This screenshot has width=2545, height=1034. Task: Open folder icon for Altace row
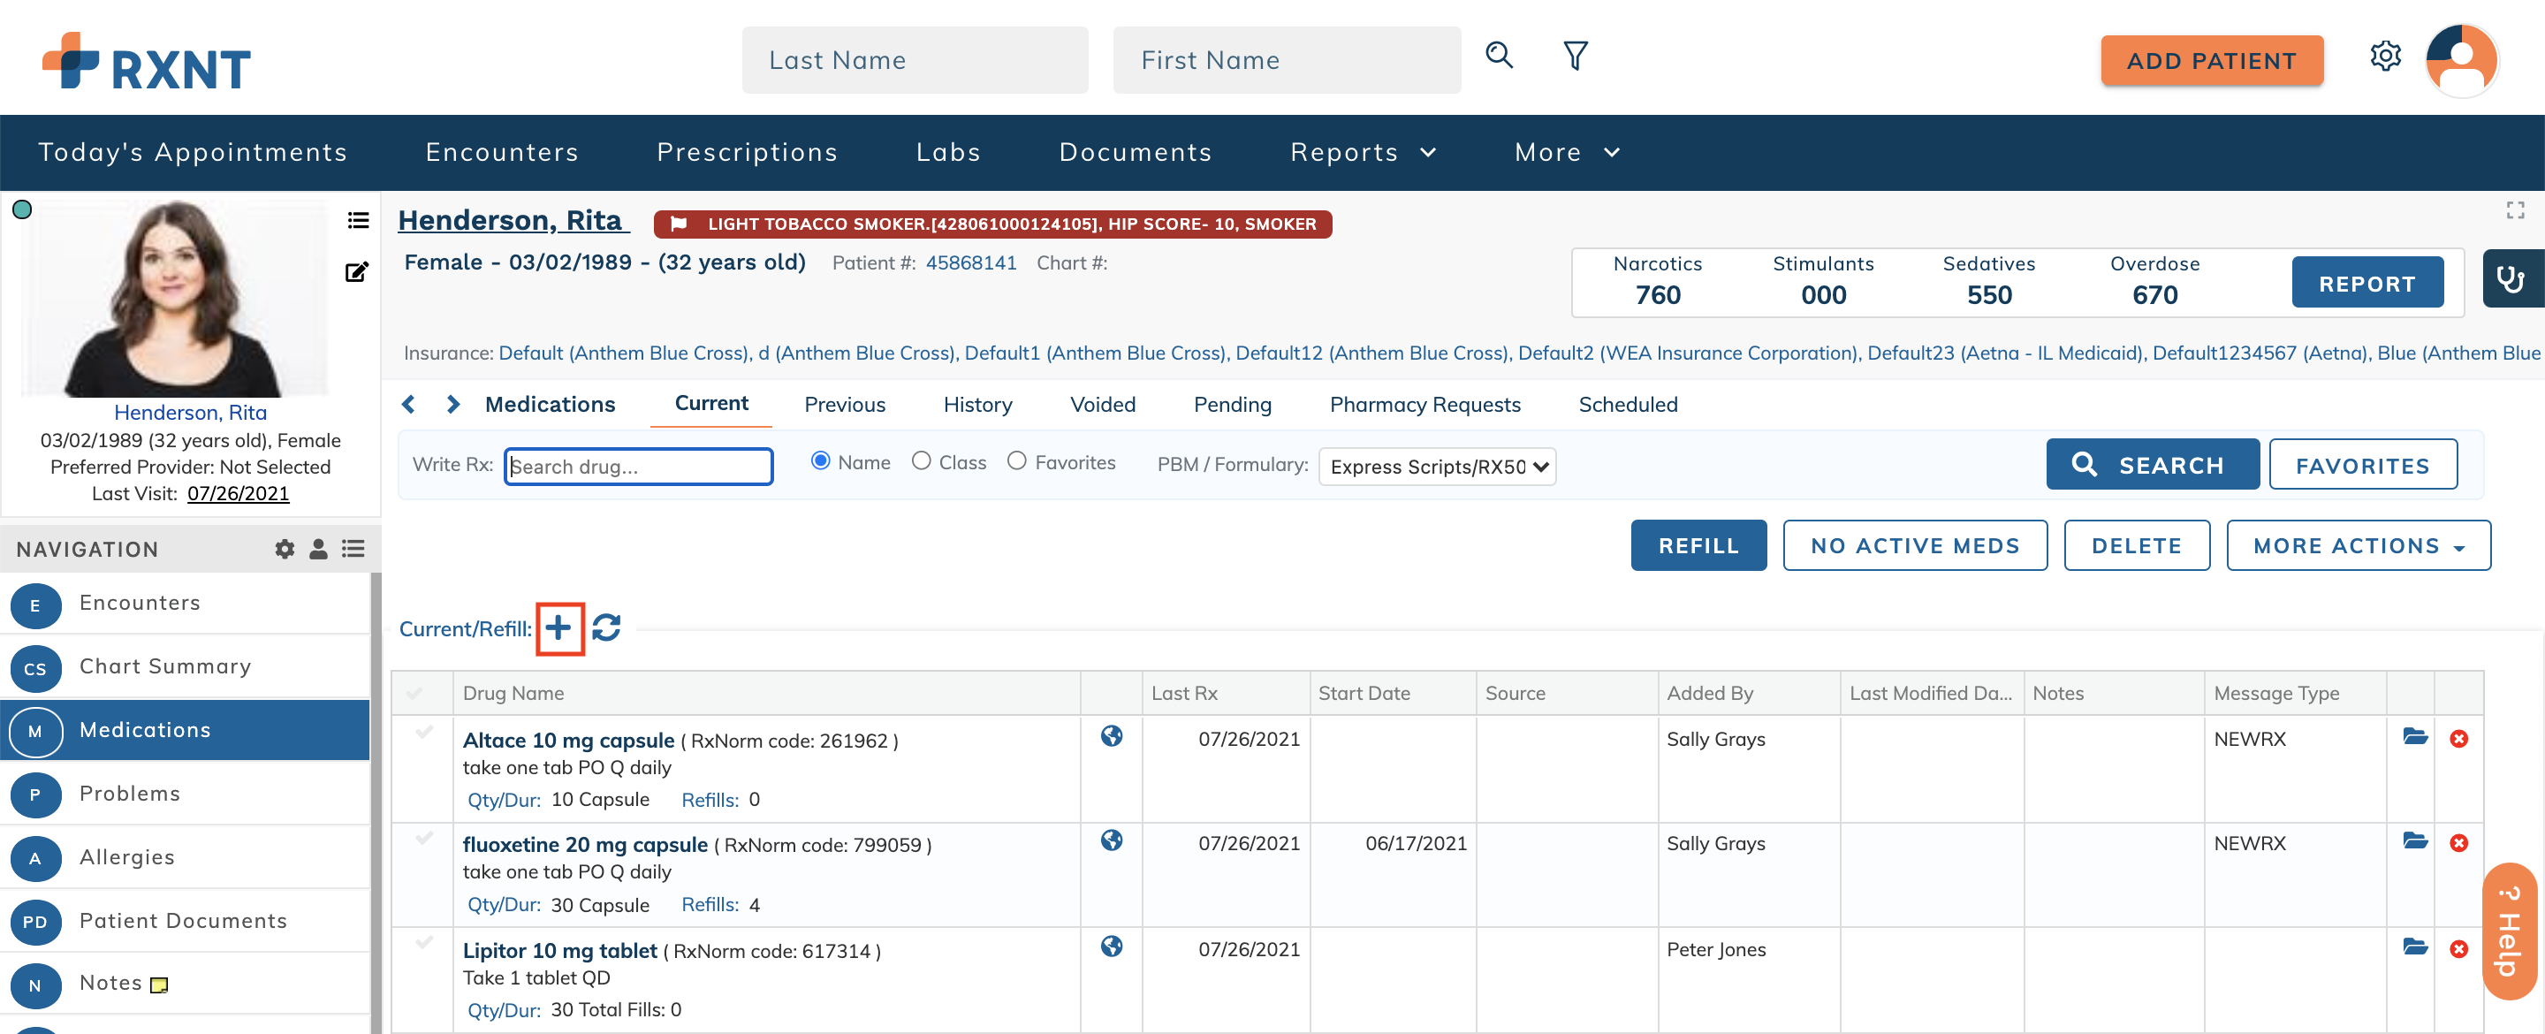coord(2414,736)
